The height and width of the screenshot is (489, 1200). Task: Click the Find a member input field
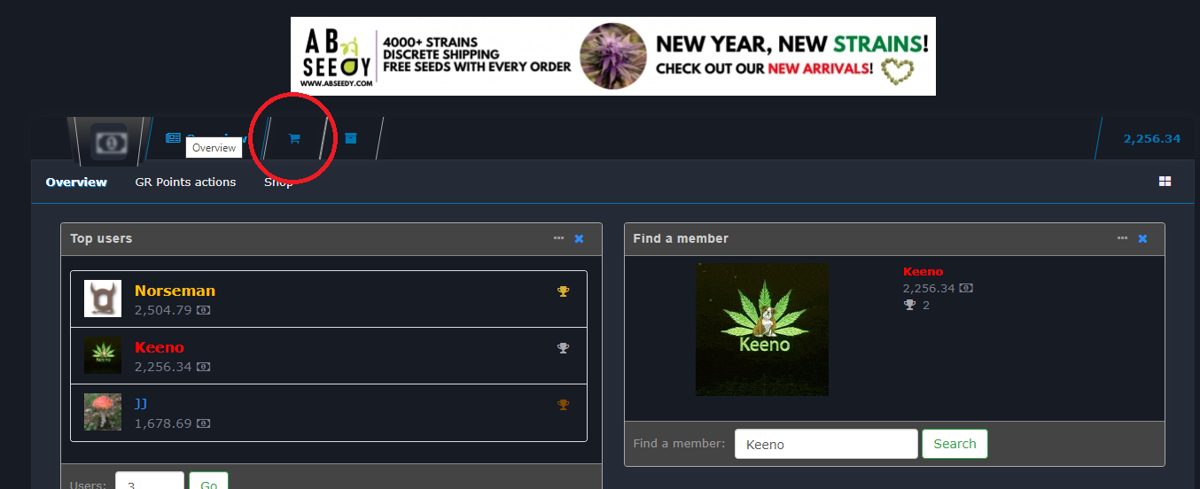[x=826, y=444]
